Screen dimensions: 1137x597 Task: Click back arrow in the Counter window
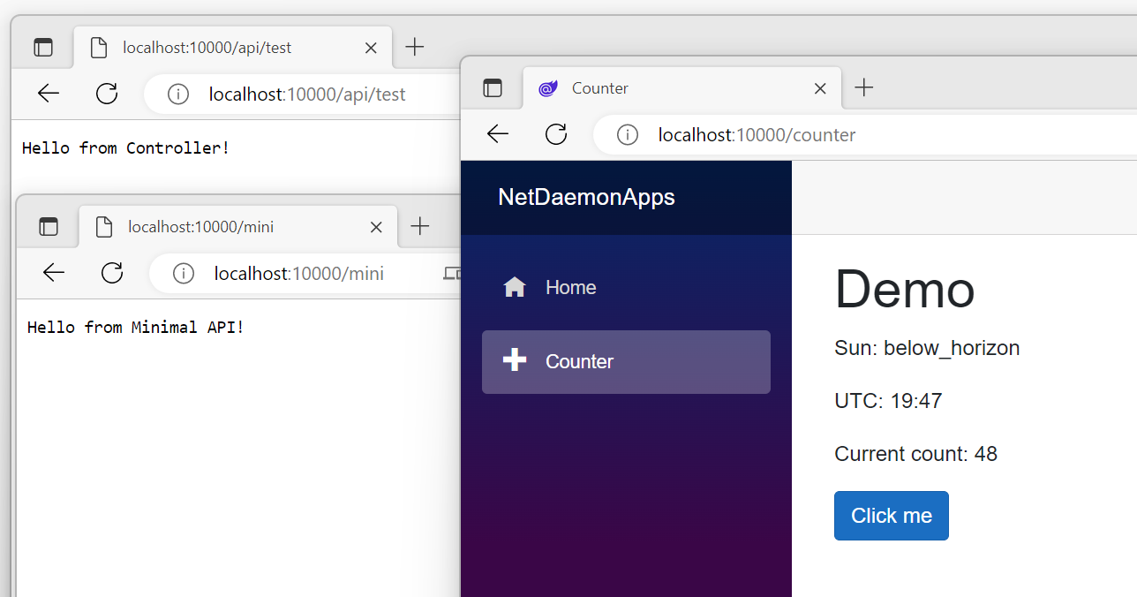tap(498, 134)
